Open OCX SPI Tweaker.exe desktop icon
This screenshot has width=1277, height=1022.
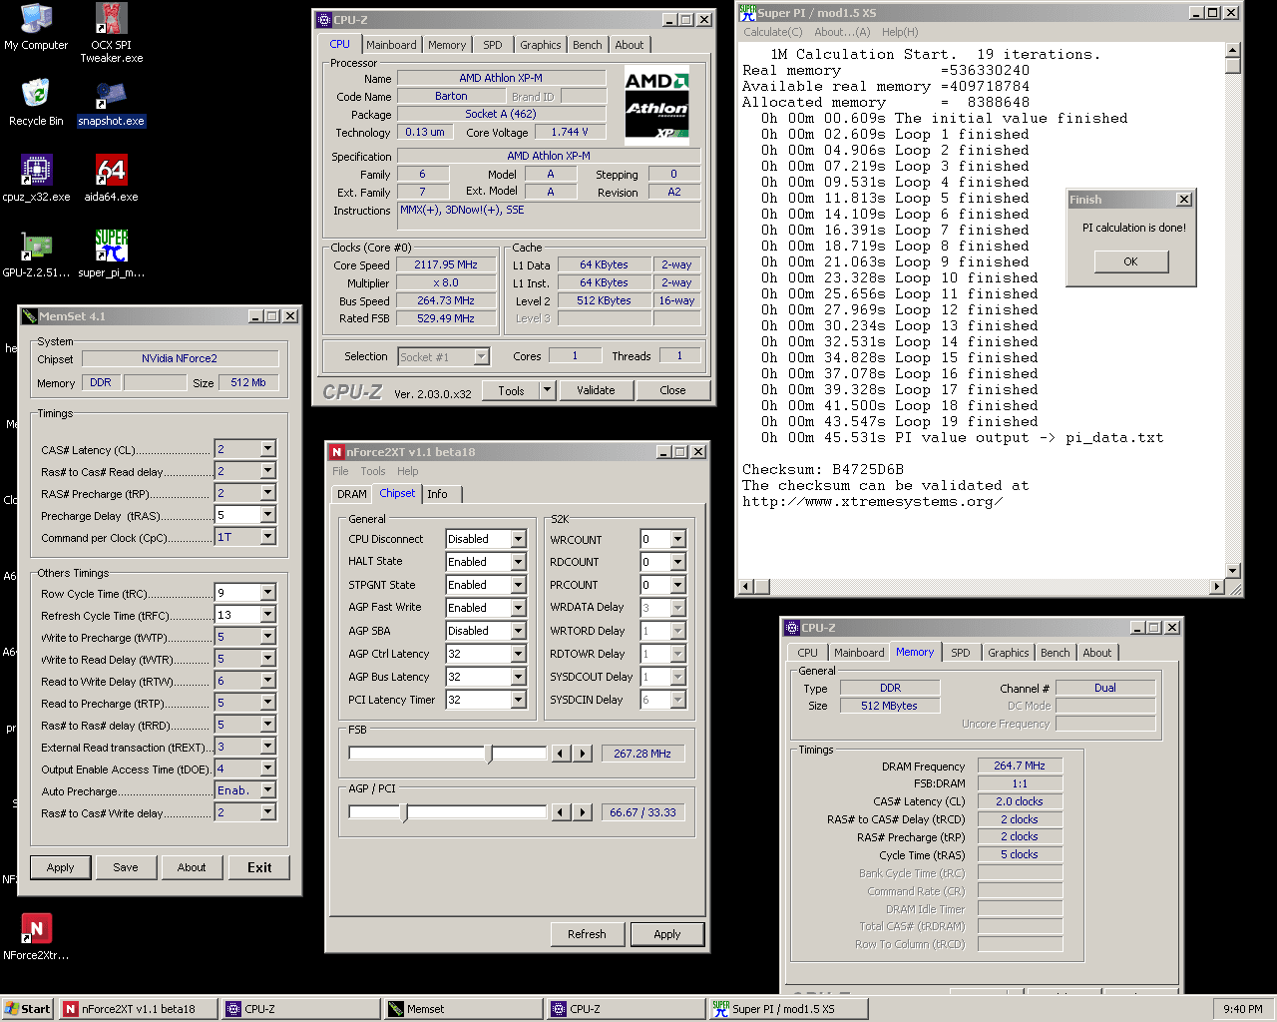111,33
